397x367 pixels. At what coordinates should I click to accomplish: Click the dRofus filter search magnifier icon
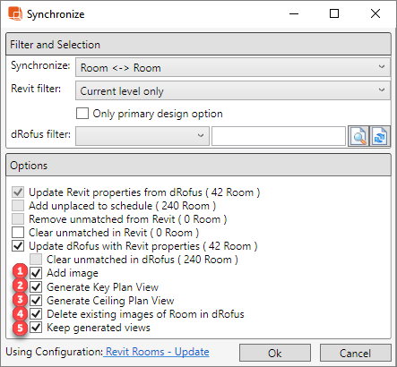[x=358, y=136]
